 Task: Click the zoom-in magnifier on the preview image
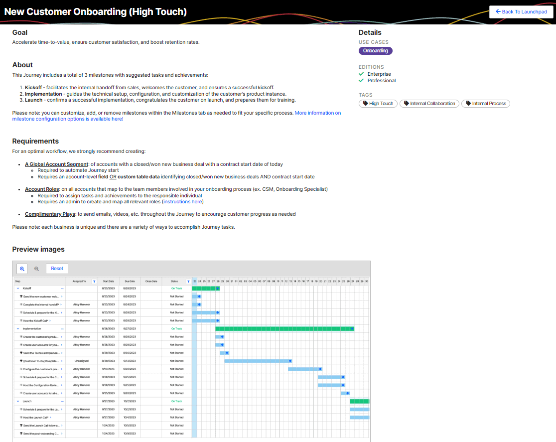[x=22, y=268]
